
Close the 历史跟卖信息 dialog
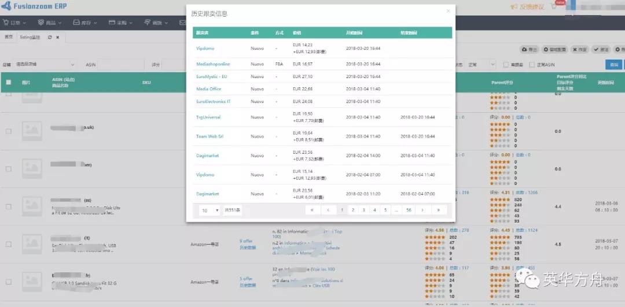pos(448,11)
